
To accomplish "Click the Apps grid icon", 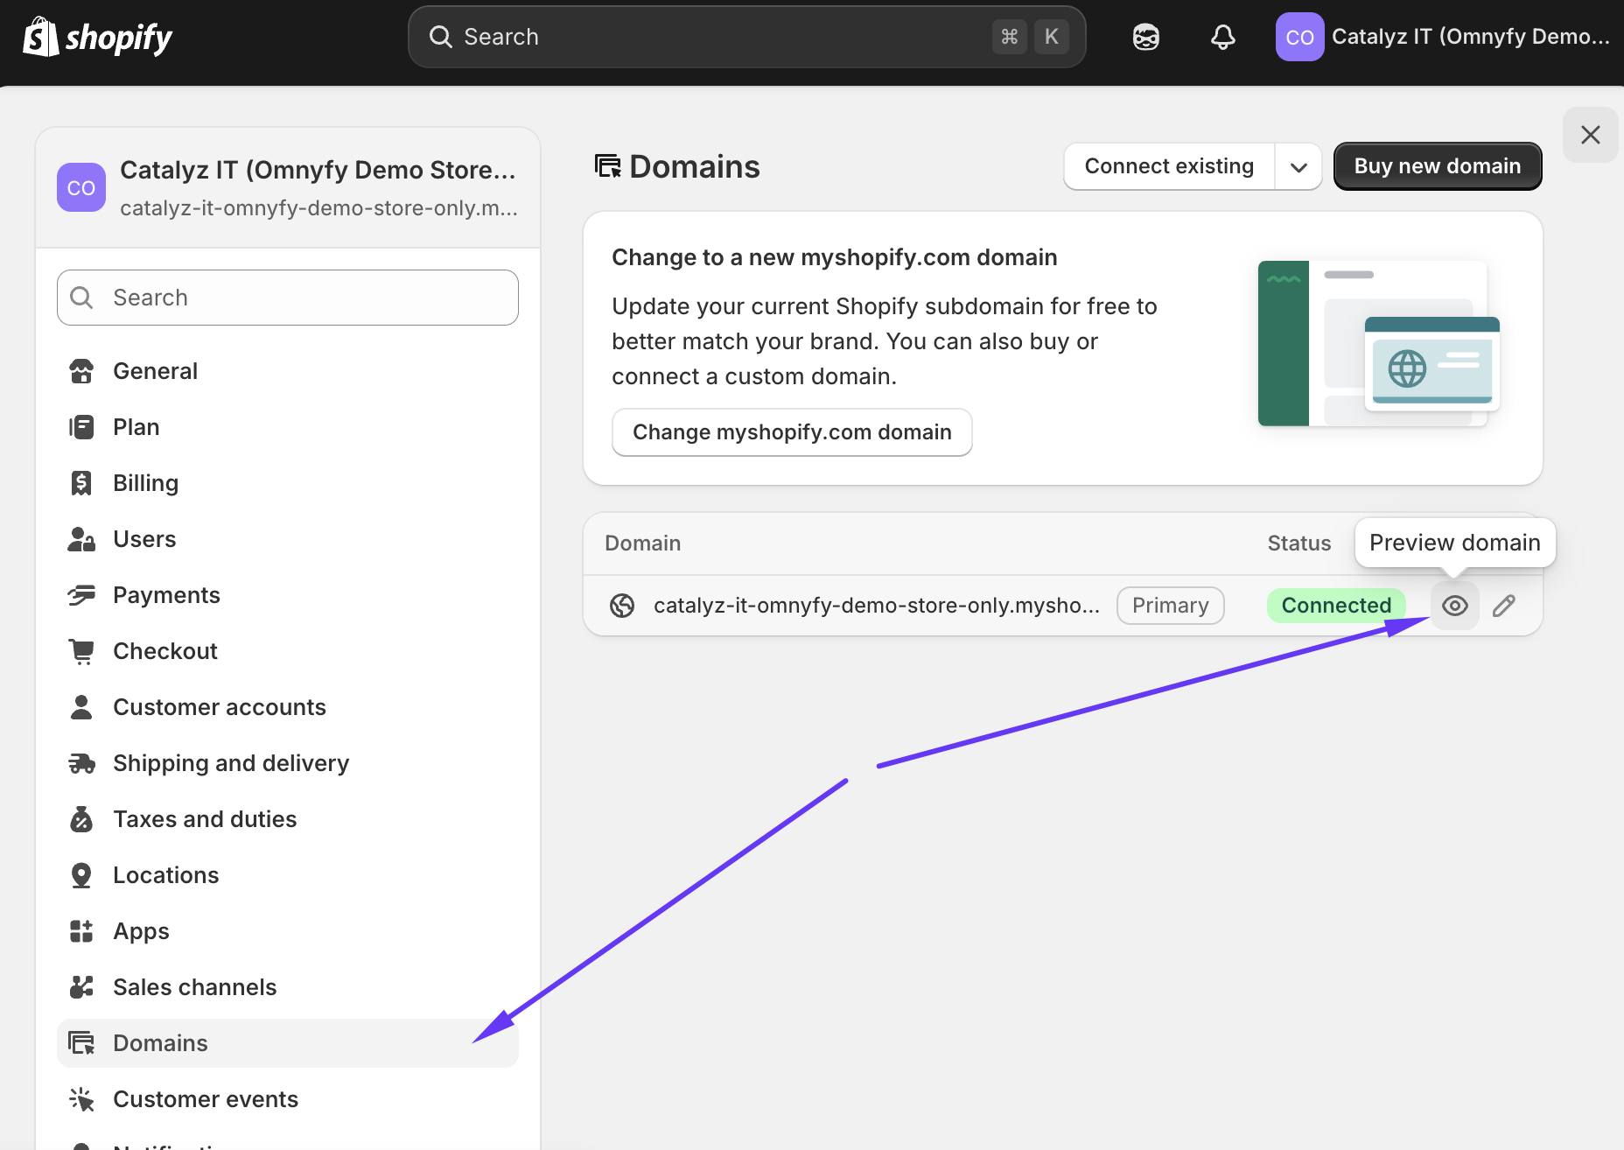I will click(x=81, y=931).
